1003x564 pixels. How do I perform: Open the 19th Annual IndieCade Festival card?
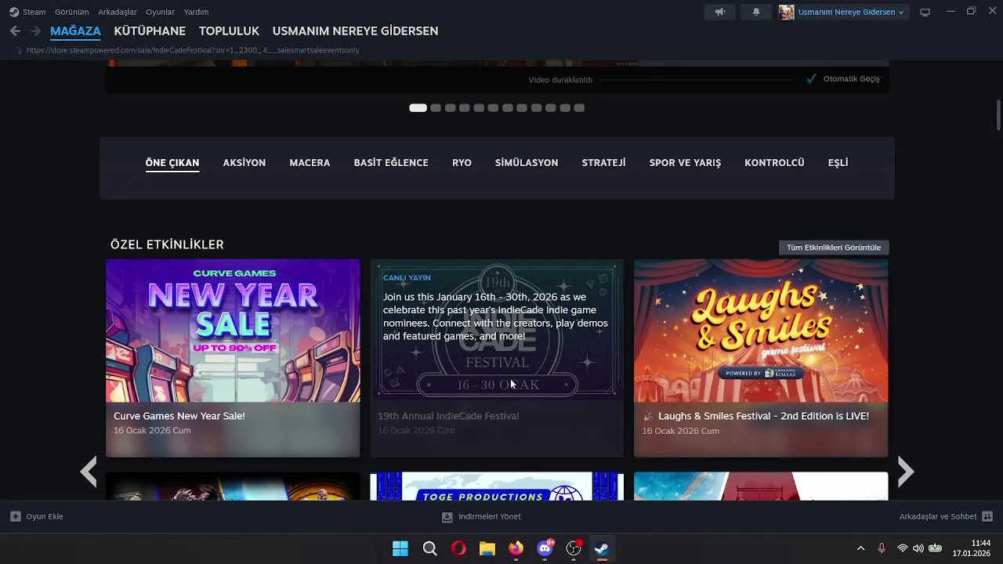point(497,358)
